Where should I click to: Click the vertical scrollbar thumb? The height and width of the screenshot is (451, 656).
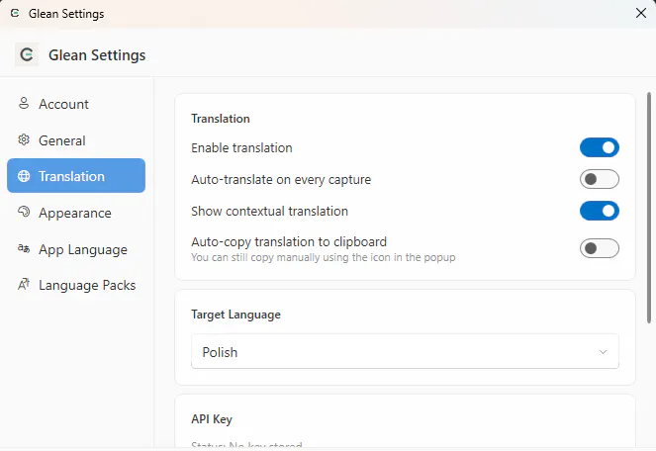649,208
